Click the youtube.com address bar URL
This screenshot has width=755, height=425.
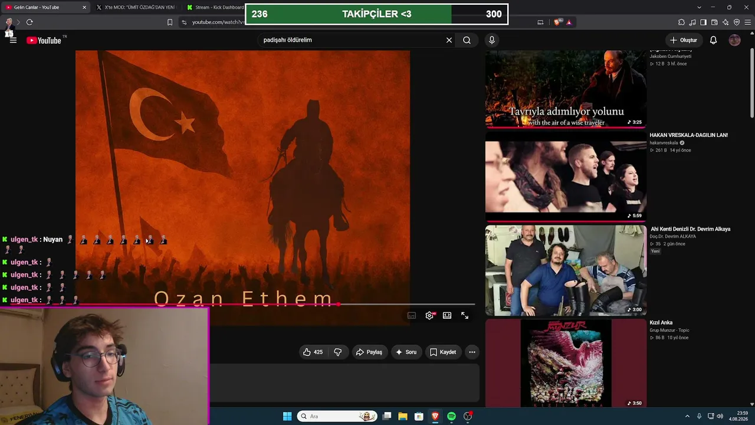(218, 22)
